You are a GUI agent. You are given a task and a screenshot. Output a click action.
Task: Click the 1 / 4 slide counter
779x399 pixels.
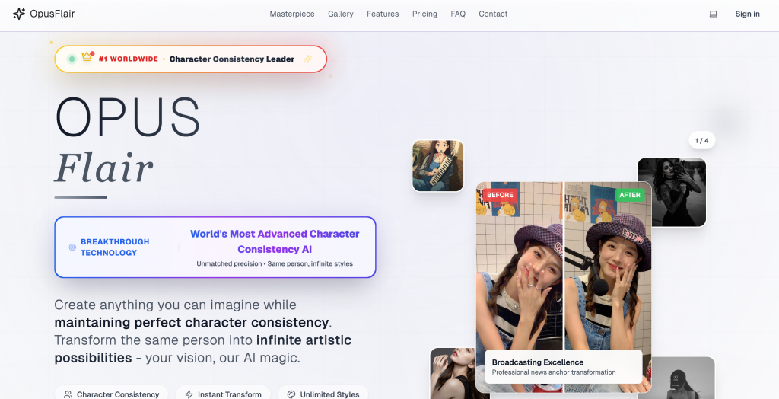click(x=702, y=140)
